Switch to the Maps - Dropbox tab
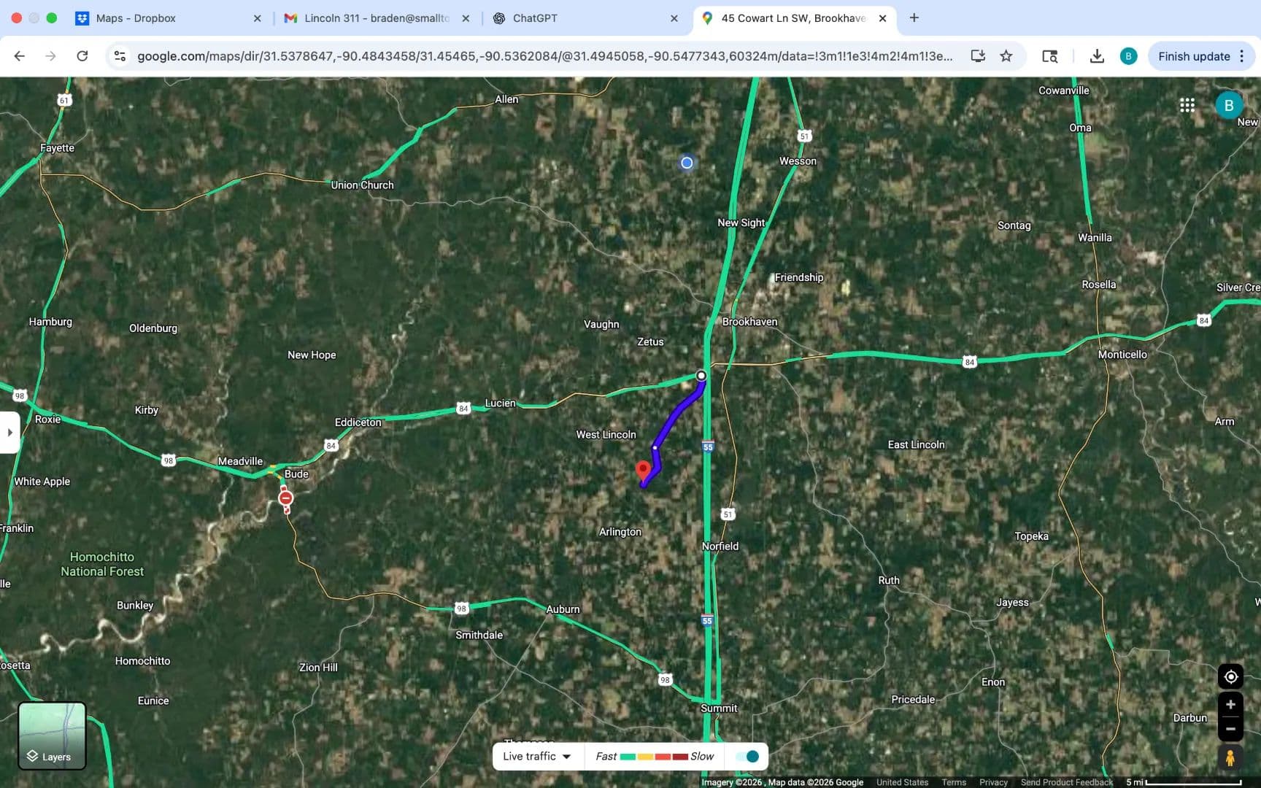 (x=136, y=18)
